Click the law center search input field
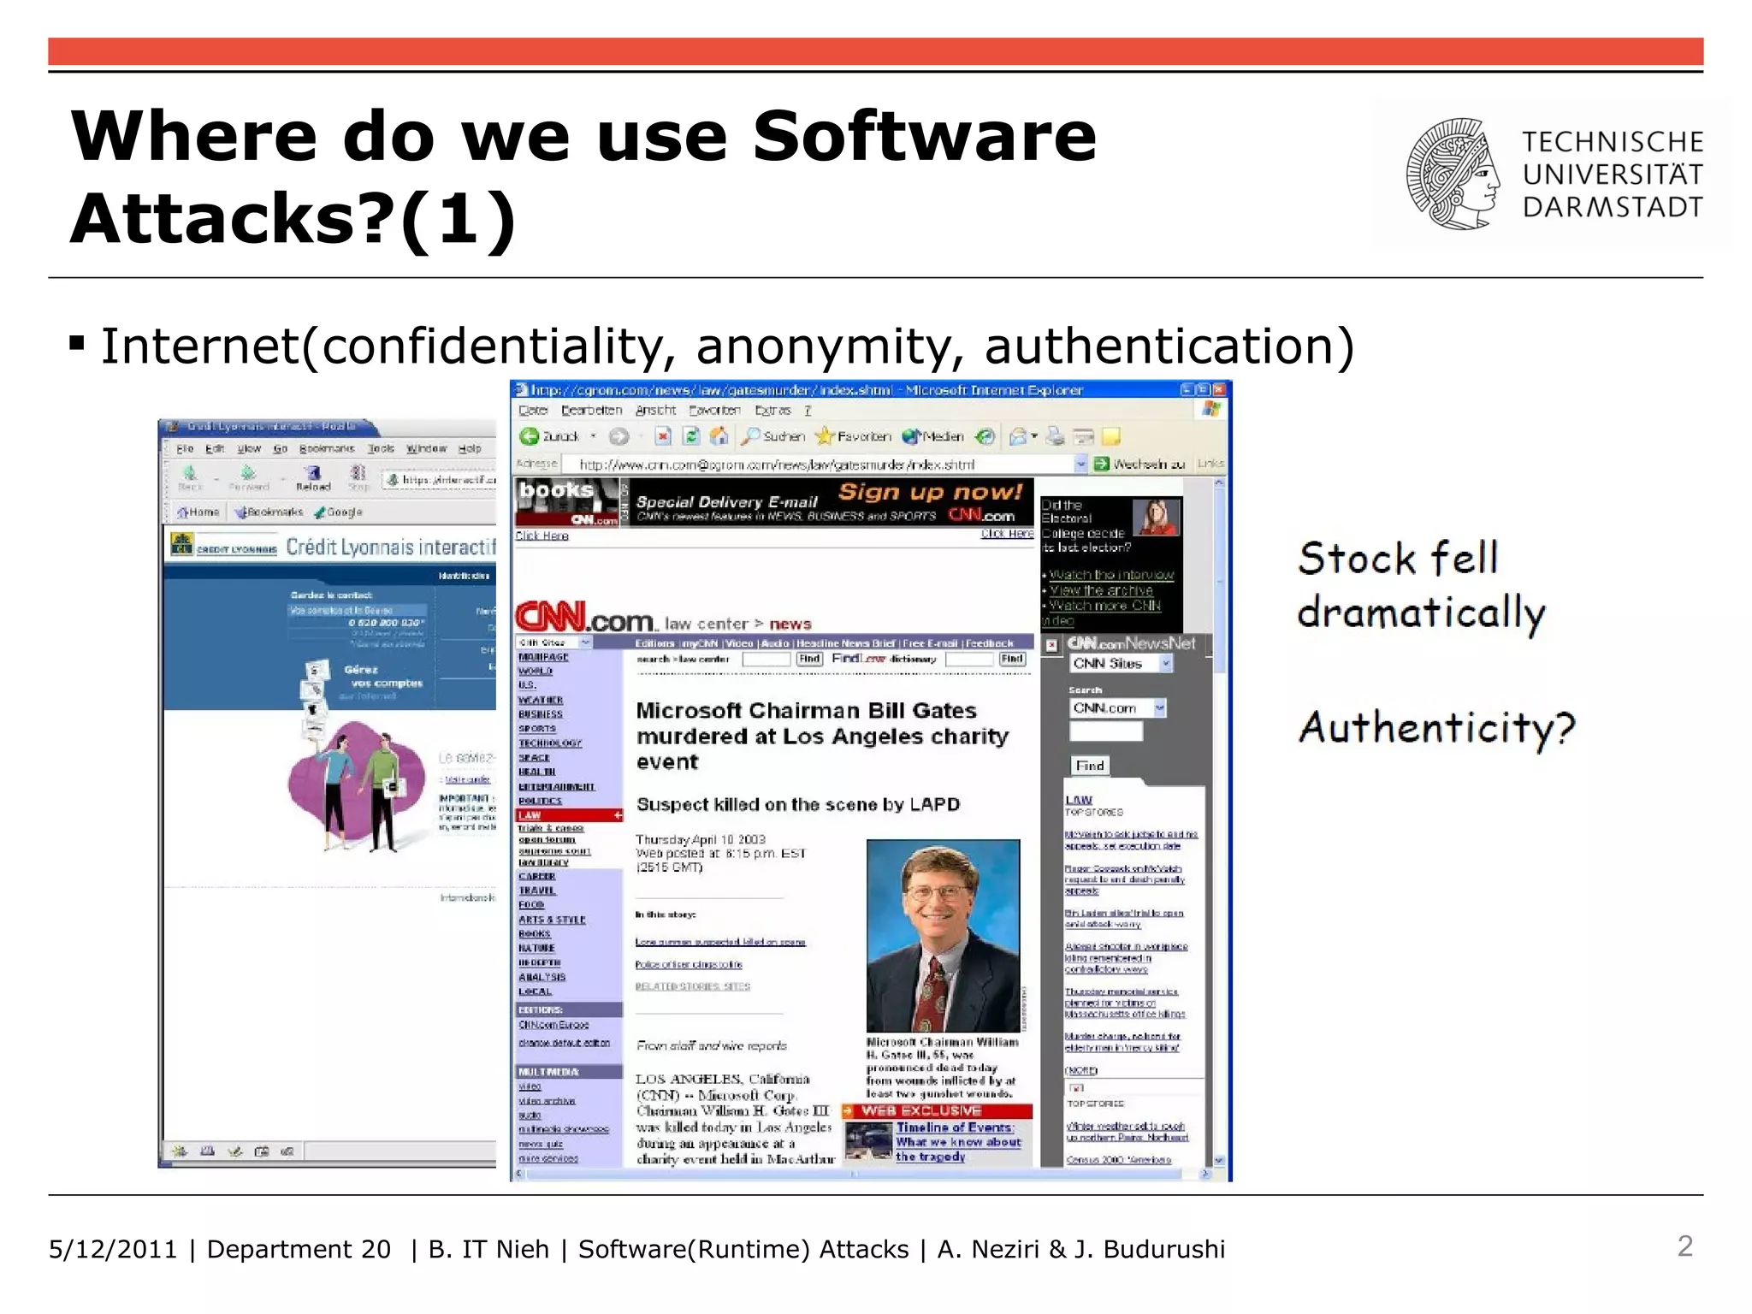The image size is (1752, 1314). point(766,660)
